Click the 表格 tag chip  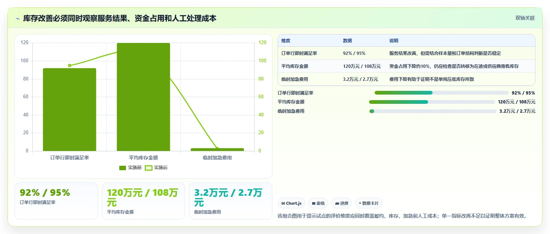[318, 203]
